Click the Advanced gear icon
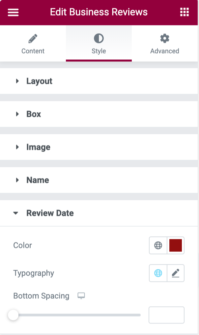The height and width of the screenshot is (335, 199). point(165,39)
